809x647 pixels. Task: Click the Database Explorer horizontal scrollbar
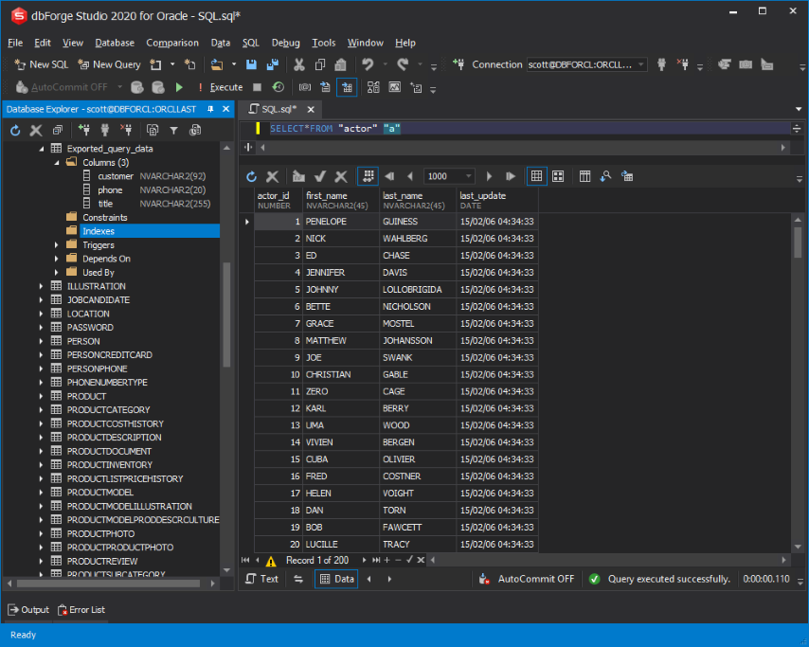108,584
